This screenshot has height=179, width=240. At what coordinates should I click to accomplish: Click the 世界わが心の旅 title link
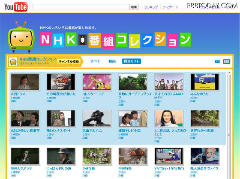click(x=202, y=131)
